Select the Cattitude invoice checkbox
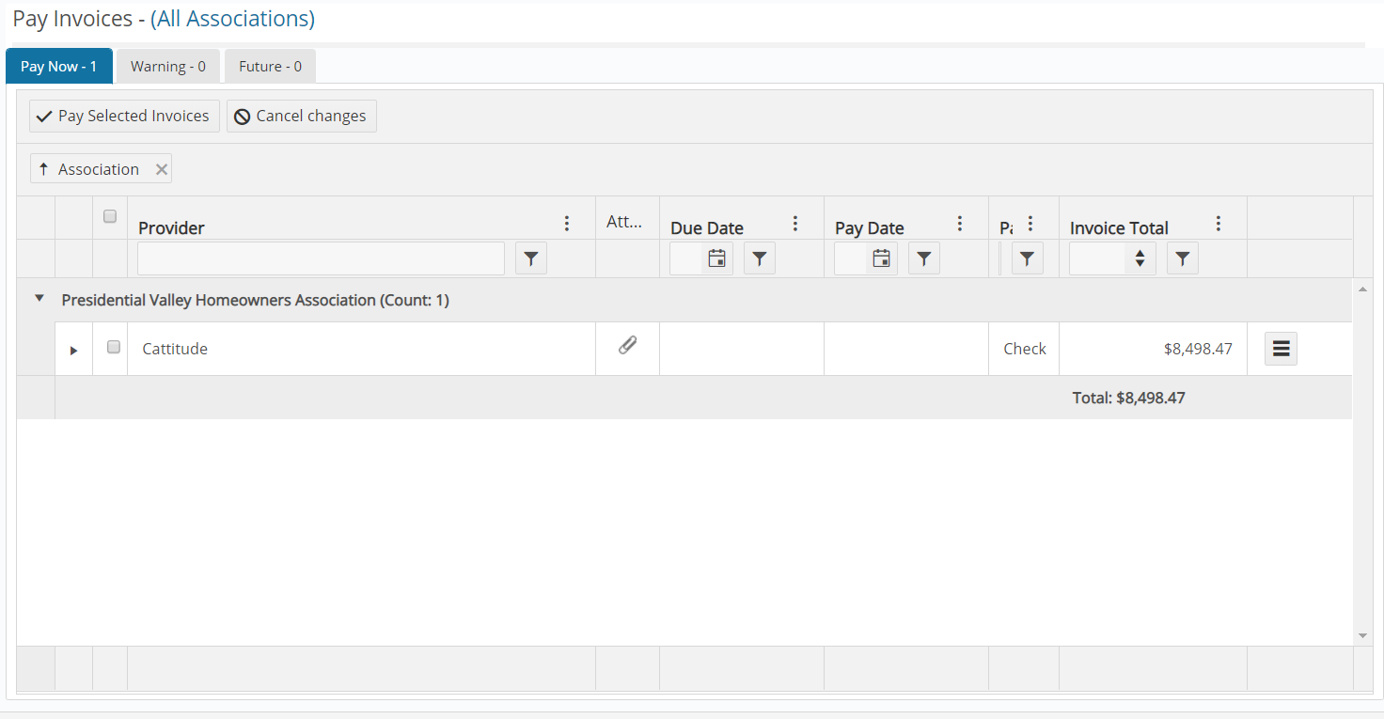 coord(113,346)
